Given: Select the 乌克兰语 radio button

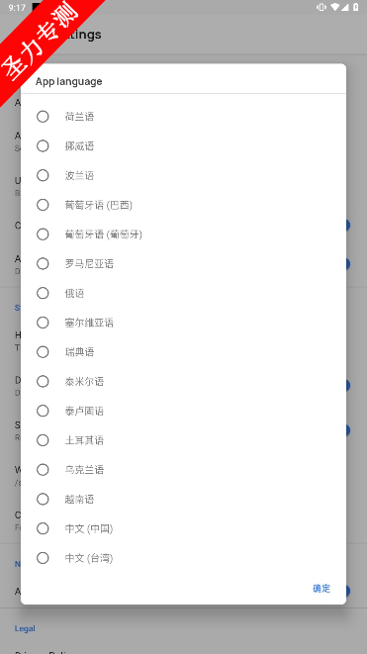Looking at the screenshot, I should [184, 470].
